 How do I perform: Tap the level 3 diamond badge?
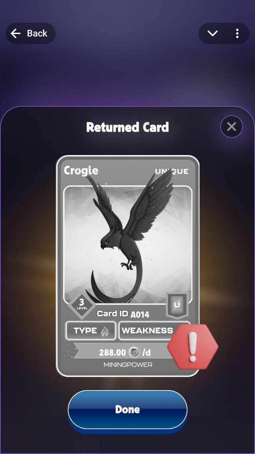coord(82,304)
